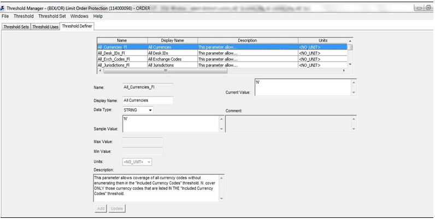Open the File menu
Viewport: 435px width, 219px height.
(x=5, y=16)
